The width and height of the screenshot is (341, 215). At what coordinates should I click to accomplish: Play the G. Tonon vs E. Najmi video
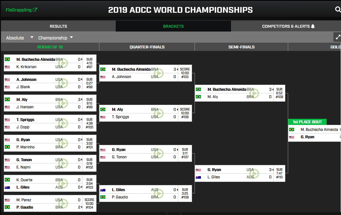click(63, 163)
